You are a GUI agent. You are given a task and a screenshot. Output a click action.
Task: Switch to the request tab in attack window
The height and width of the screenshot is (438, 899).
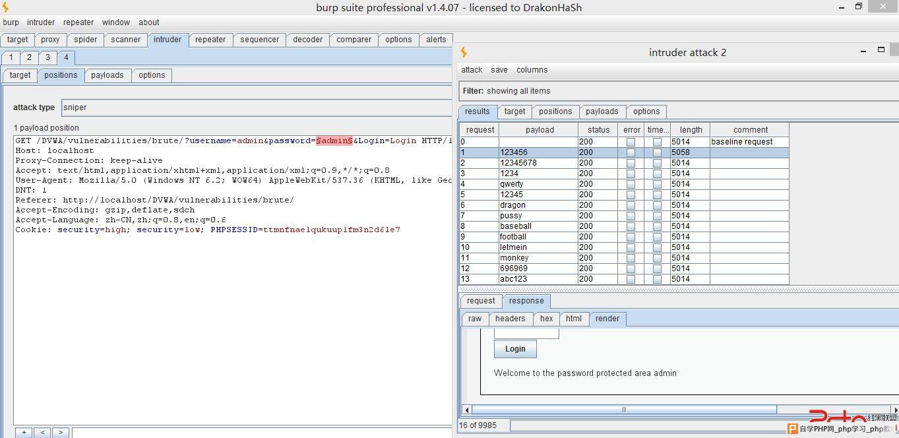pos(481,301)
